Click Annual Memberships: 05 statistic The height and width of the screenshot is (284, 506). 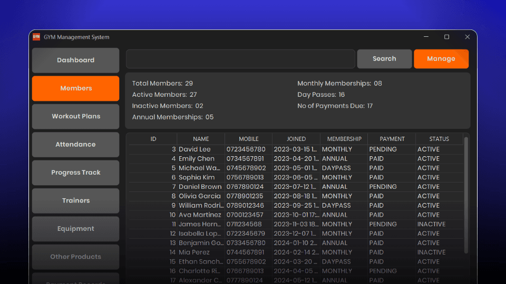173,117
